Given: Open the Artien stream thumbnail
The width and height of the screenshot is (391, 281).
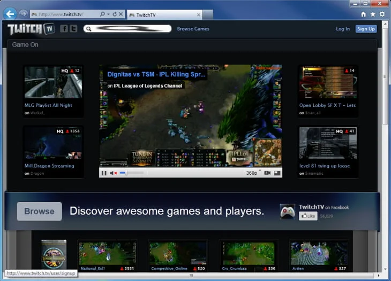Looking at the screenshot, I should 319,254.
